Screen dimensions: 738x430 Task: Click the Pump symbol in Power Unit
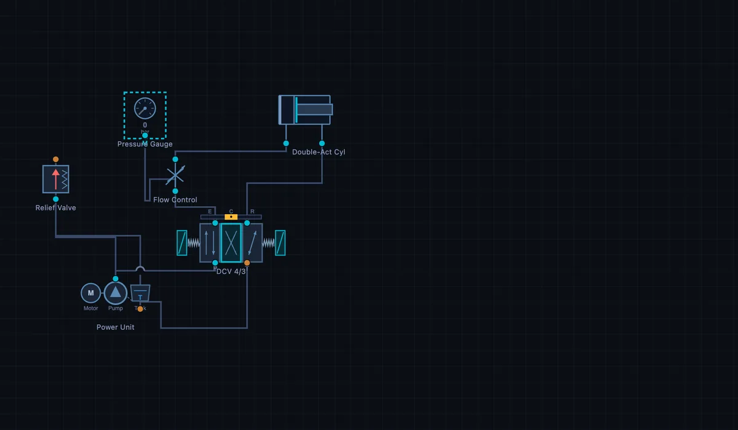[115, 292]
